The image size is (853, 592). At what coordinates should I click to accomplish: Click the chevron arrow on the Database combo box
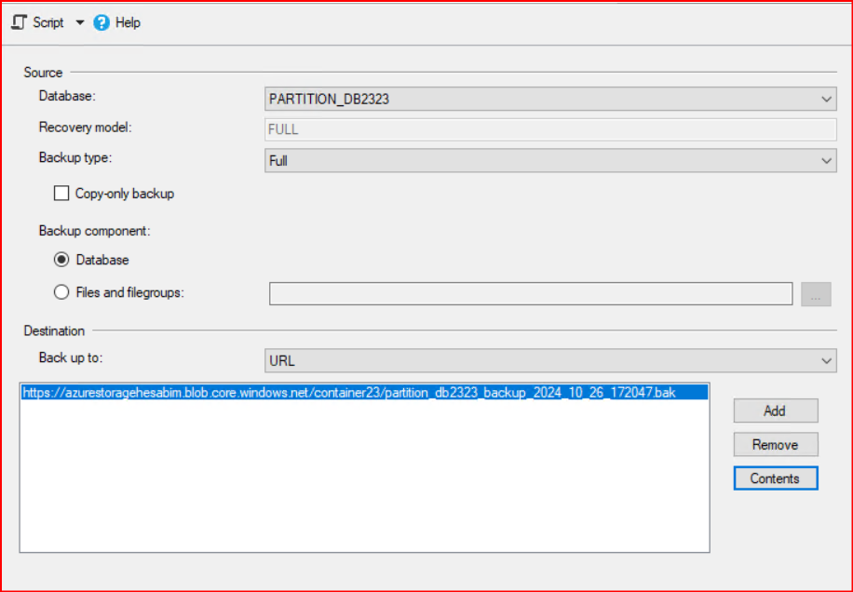click(x=827, y=99)
